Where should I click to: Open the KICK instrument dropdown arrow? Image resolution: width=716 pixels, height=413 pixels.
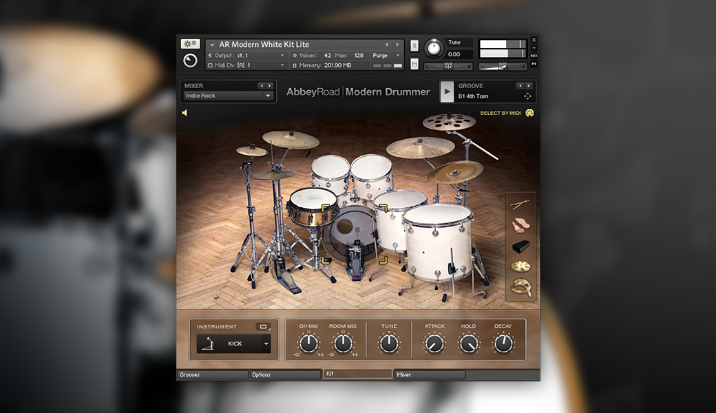tap(266, 343)
